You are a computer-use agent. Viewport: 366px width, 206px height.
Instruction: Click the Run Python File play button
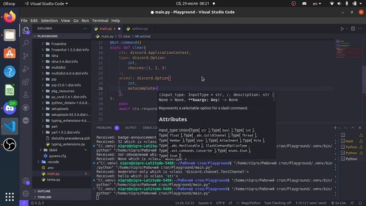[x=342, y=29]
